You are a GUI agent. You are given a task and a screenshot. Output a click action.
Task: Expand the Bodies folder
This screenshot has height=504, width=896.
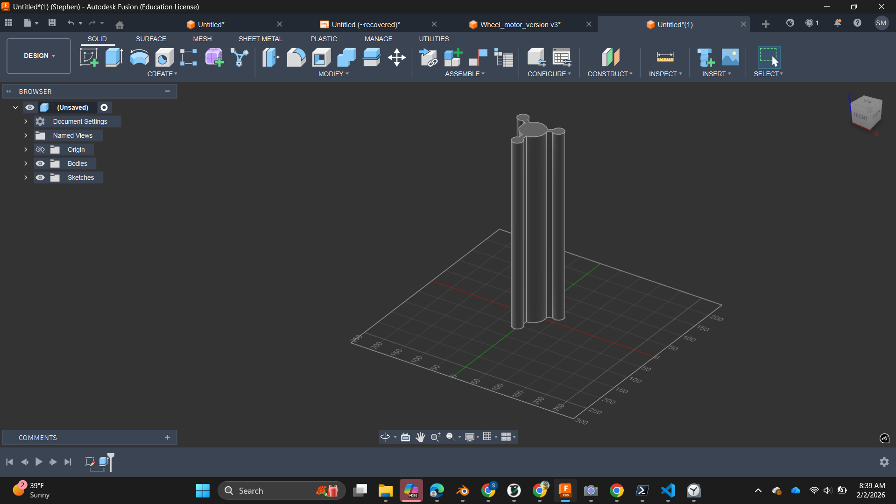(26, 163)
